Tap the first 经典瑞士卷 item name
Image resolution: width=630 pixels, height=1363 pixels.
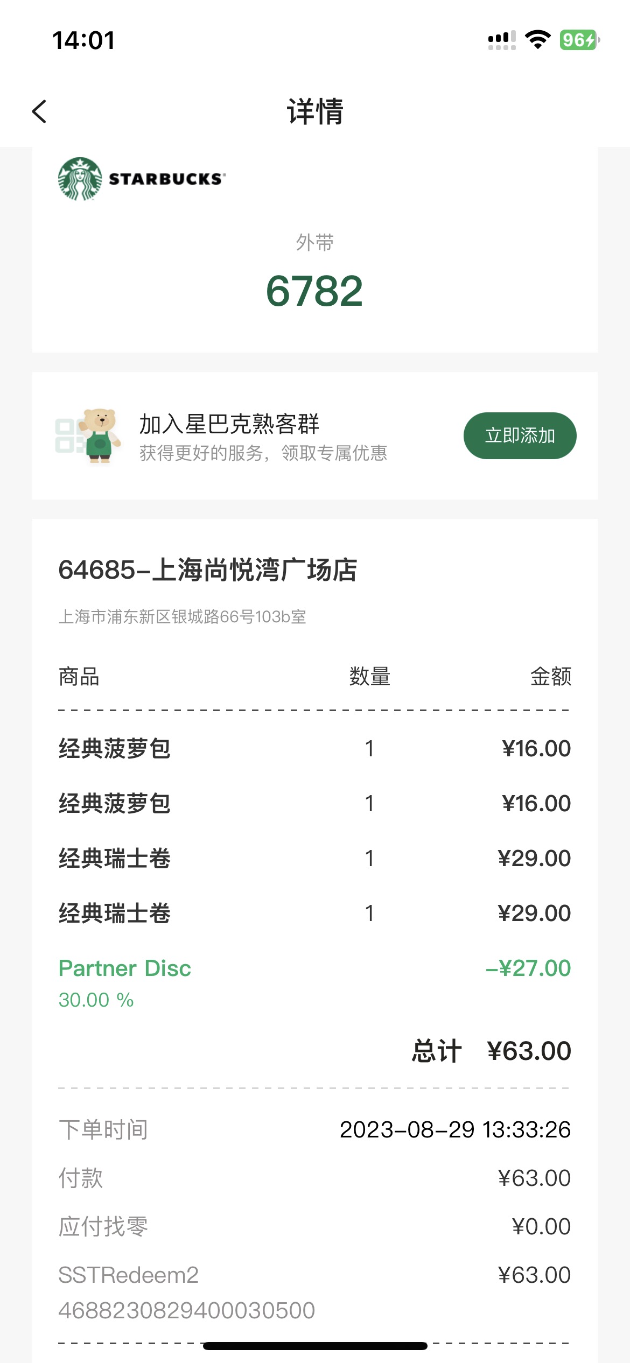[115, 859]
